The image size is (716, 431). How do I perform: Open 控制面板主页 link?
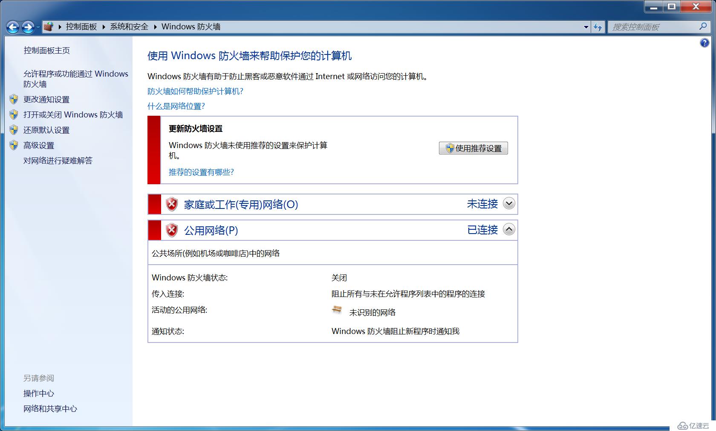click(x=46, y=50)
